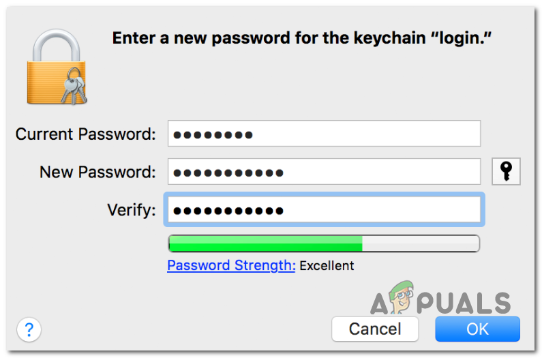This screenshot has width=542, height=358.
Task: Click into the New Password field
Action: coord(324,172)
